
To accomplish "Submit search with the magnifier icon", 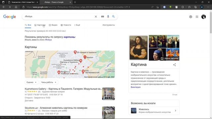I will click(113, 17).
